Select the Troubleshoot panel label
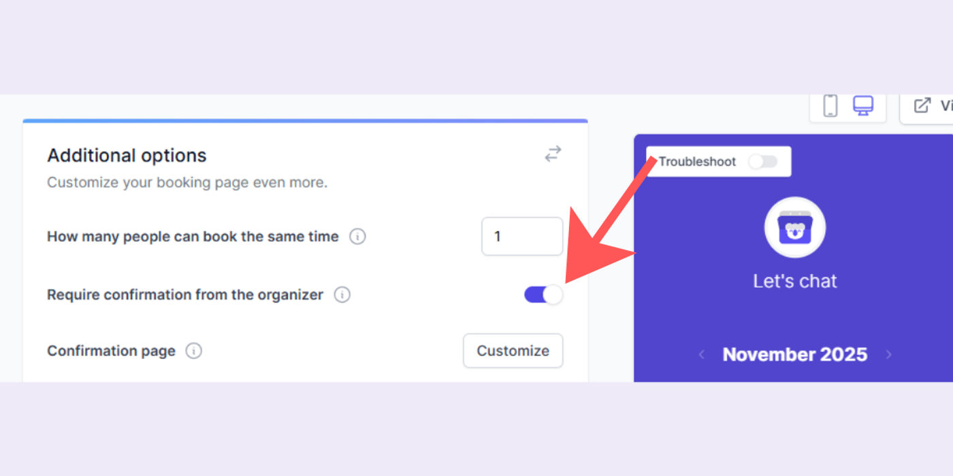Screen dimensions: 953x476 (x=696, y=162)
